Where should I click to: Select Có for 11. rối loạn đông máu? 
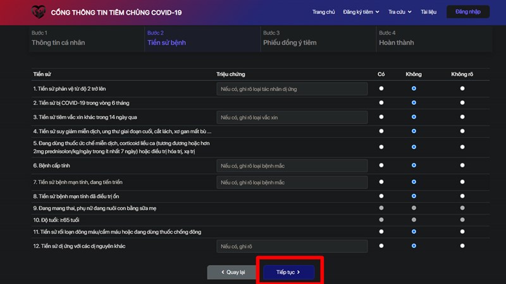[x=381, y=232]
